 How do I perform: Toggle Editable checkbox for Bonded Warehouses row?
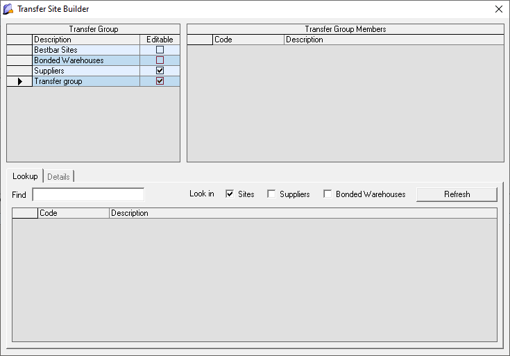160,60
